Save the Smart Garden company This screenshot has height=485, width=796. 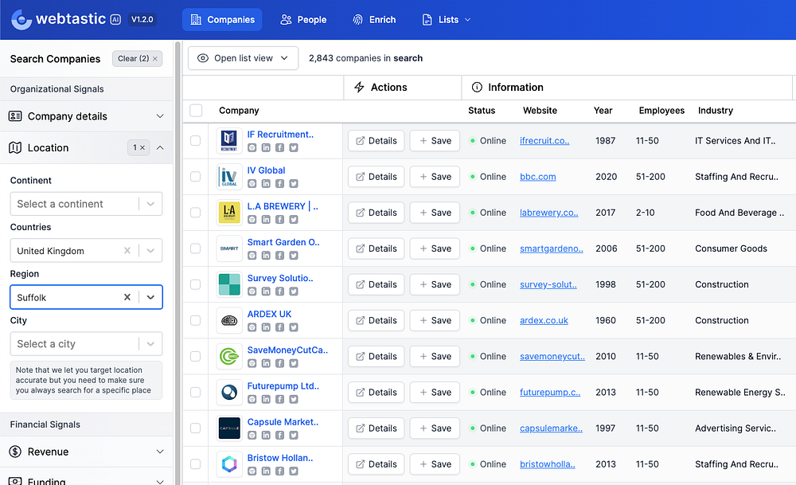435,248
